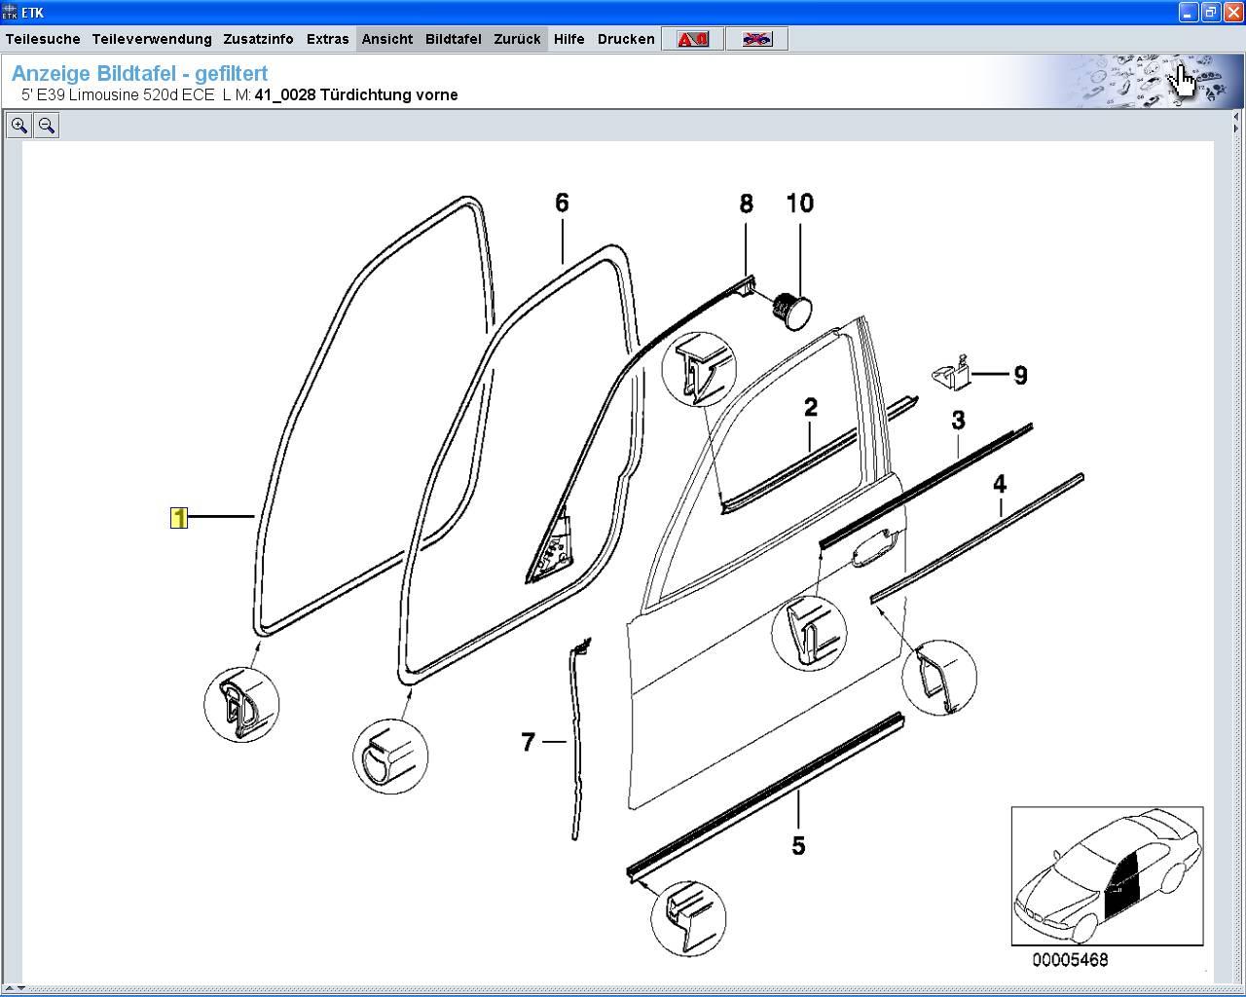Select part number 6 door seal label
The width and height of the screenshot is (1246, 997).
(562, 203)
